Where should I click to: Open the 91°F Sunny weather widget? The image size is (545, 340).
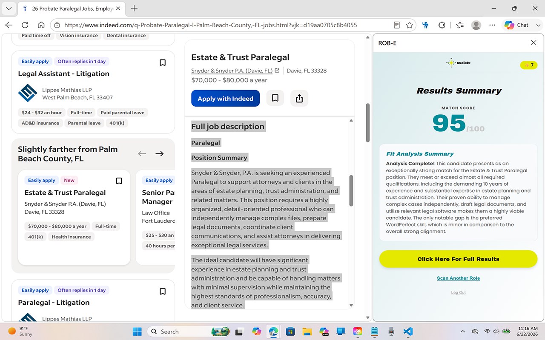click(x=20, y=331)
